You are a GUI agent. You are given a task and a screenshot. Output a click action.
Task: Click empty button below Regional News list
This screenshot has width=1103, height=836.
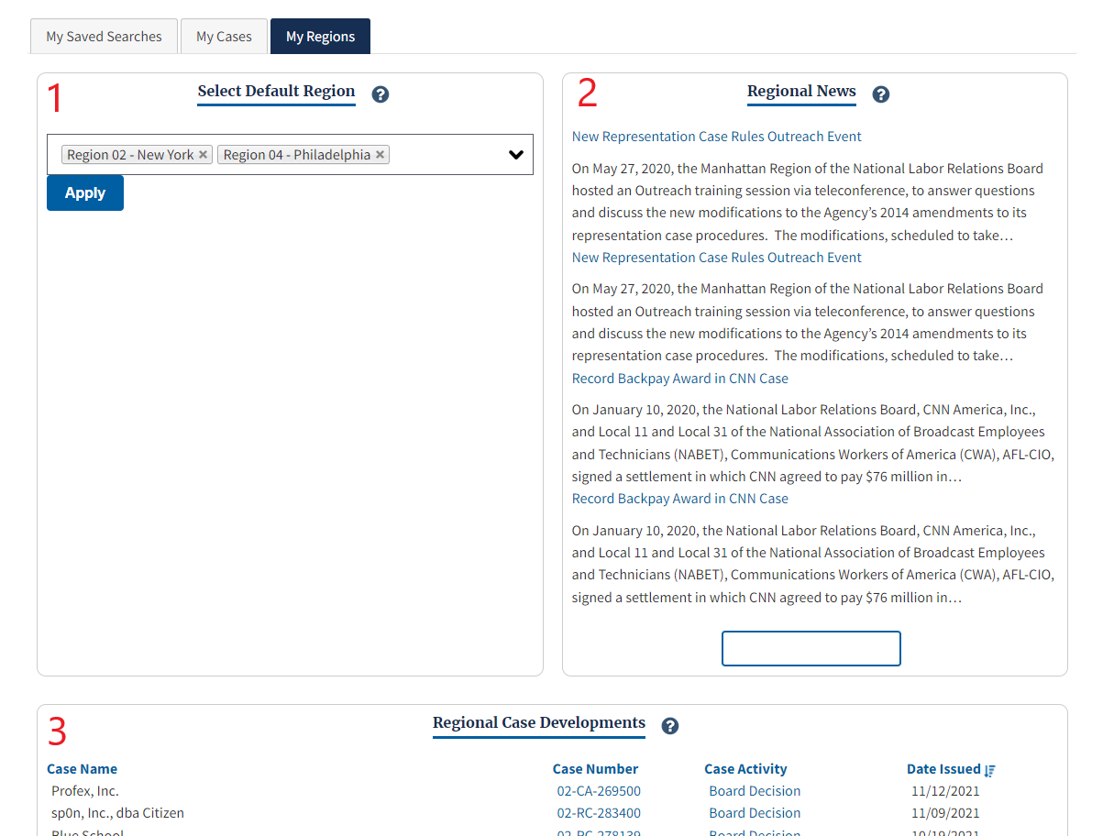point(811,648)
